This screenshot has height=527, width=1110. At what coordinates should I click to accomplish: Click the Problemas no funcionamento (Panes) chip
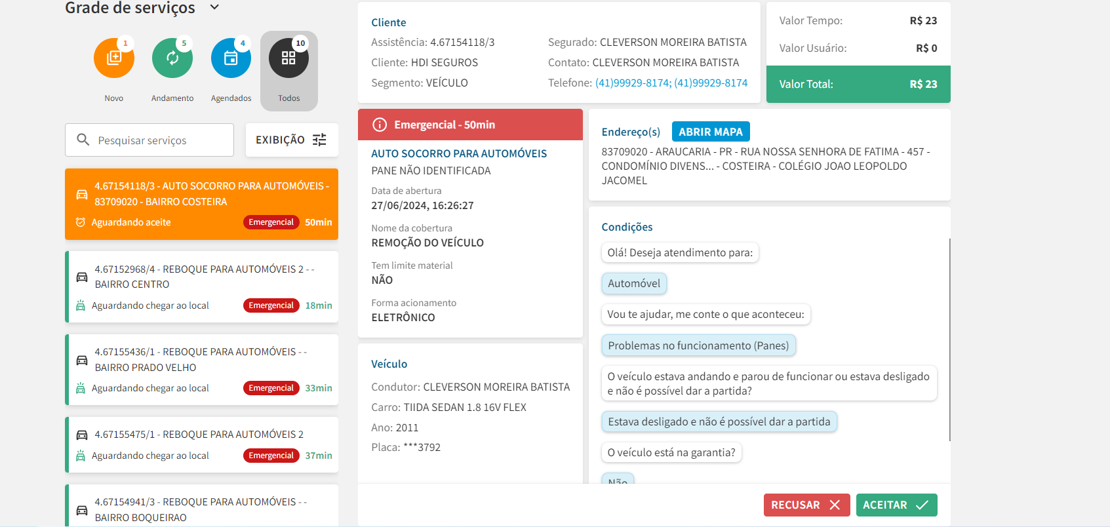(699, 345)
